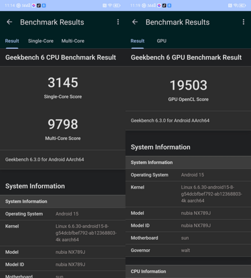Tap TikTok notification icon in 11:19 status bar
251x278 pixels.
[164, 6]
